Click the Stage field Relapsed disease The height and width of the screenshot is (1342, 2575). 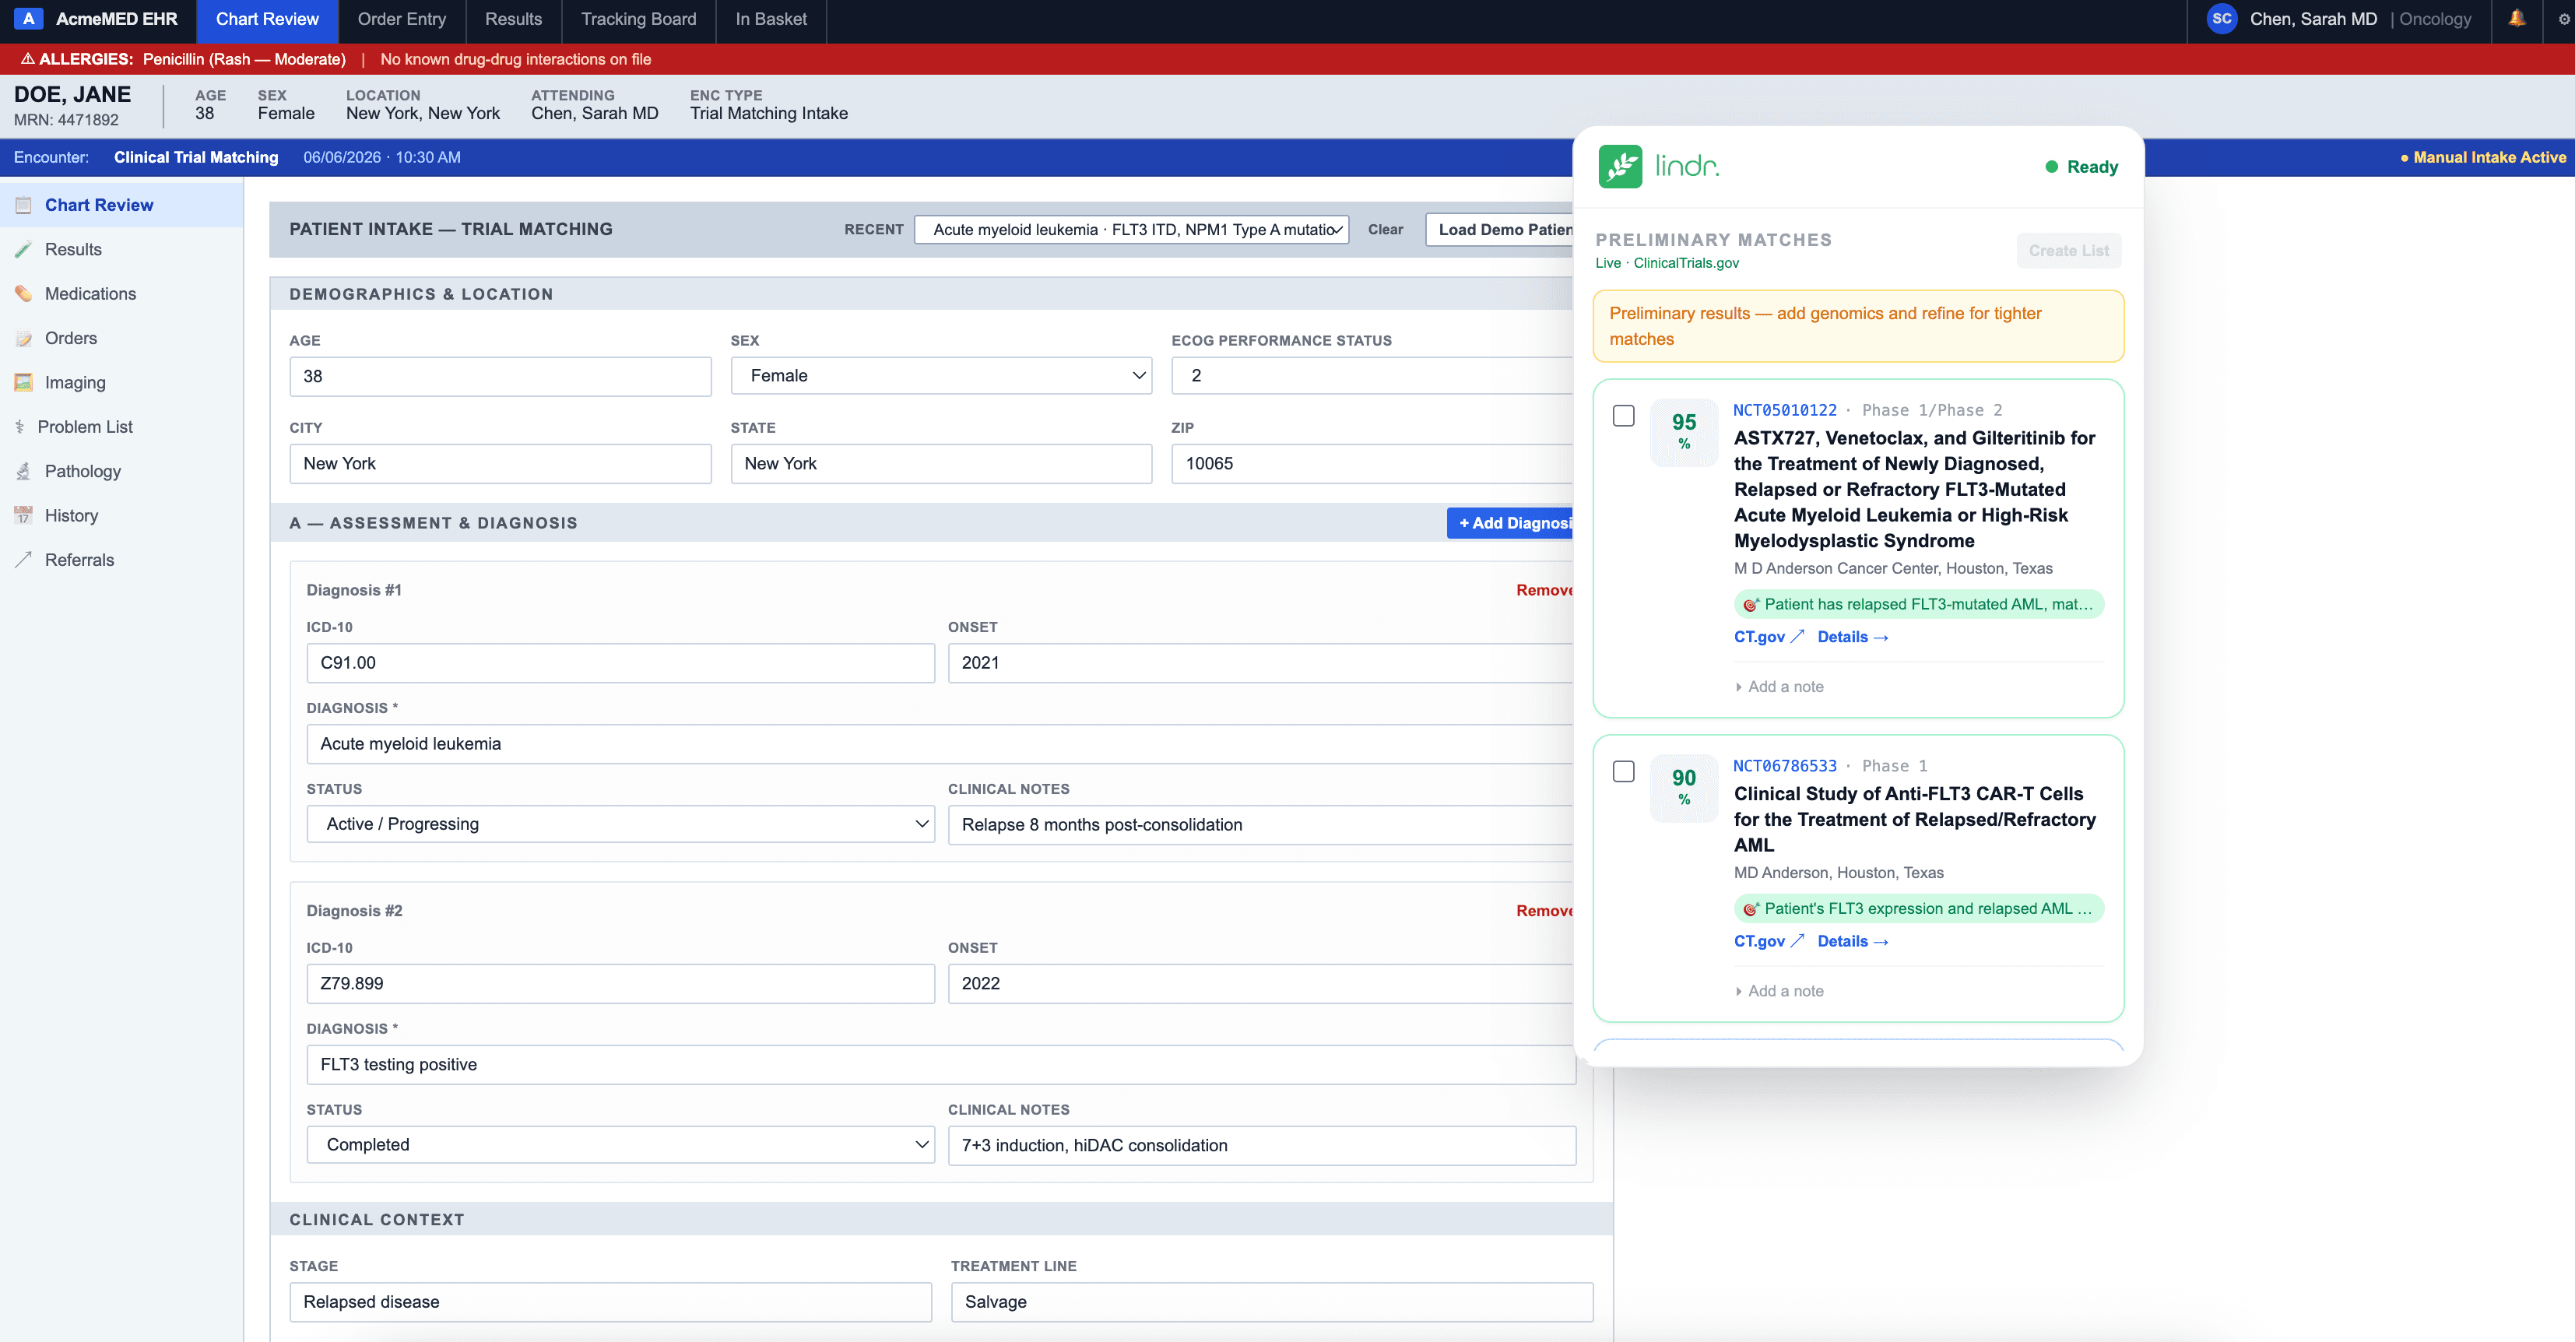coord(609,1303)
